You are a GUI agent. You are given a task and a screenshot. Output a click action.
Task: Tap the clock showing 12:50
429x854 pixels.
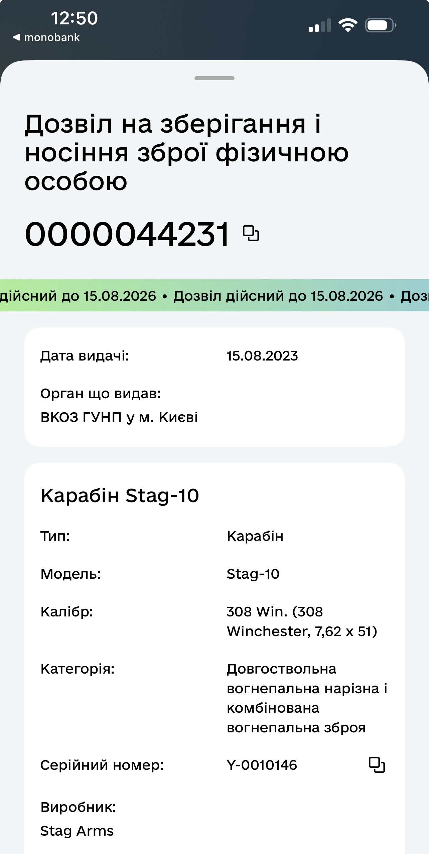coord(74,18)
